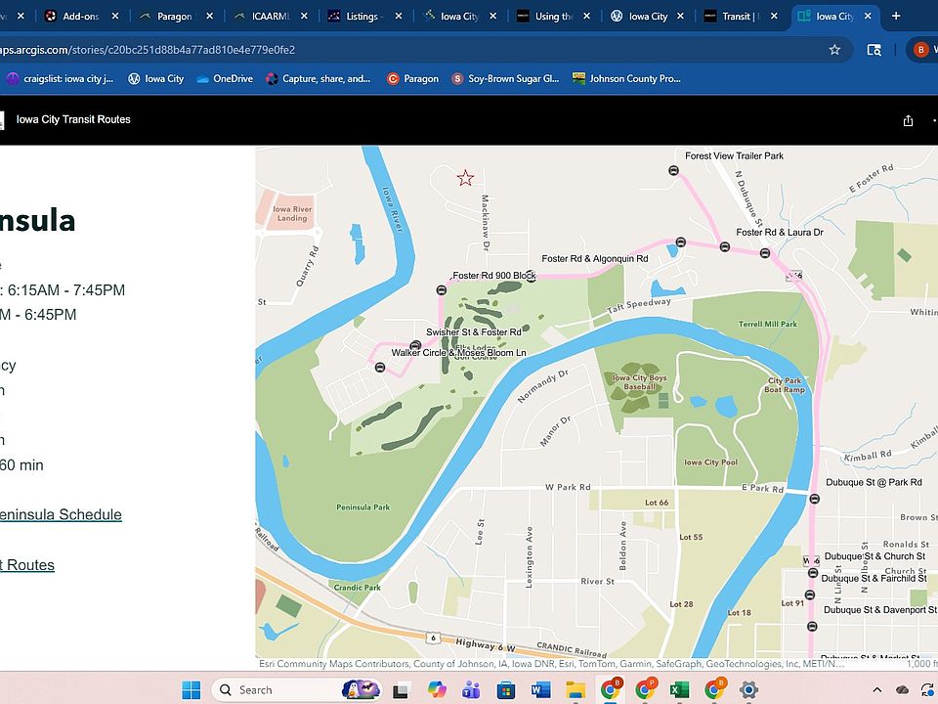Open Word from the taskbar
Screen dimensions: 938x704
tap(540, 689)
